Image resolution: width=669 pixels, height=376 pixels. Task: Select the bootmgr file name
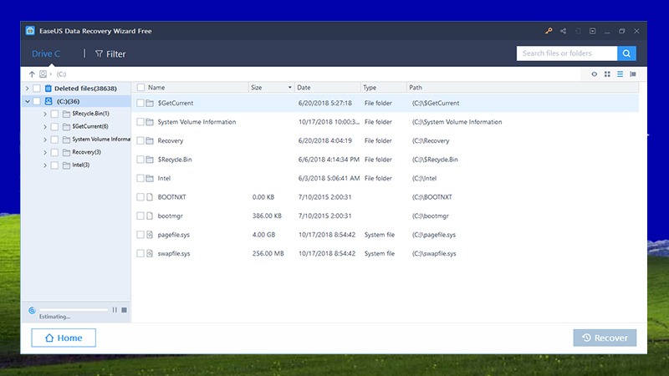(x=171, y=216)
